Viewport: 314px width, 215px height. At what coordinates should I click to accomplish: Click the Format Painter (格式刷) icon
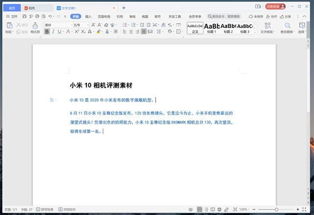(x=35, y=25)
